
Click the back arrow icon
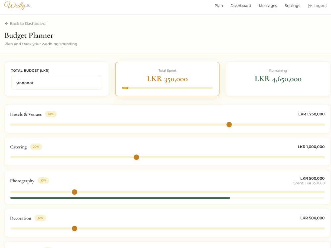[7, 23]
